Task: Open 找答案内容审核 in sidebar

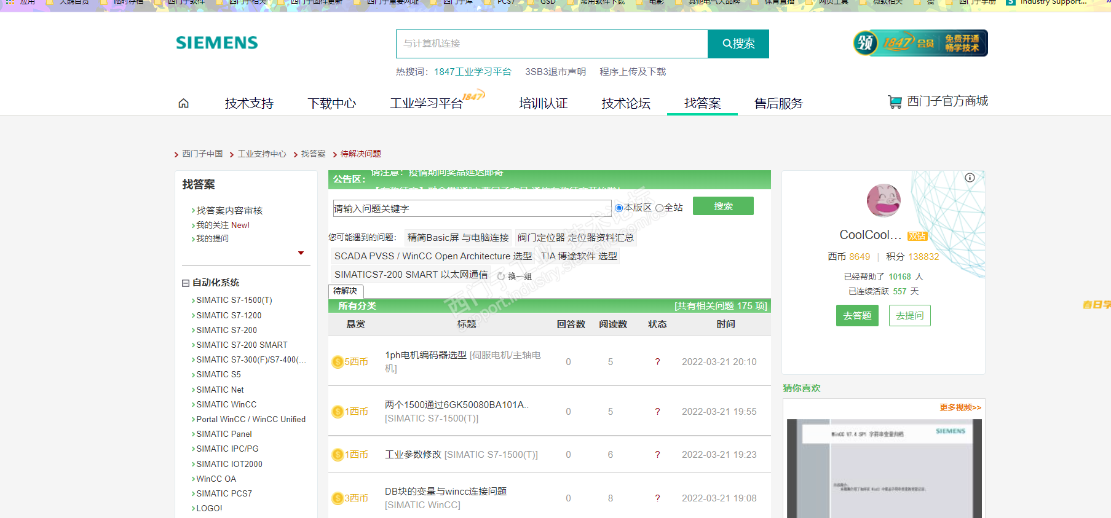Action: pos(229,211)
